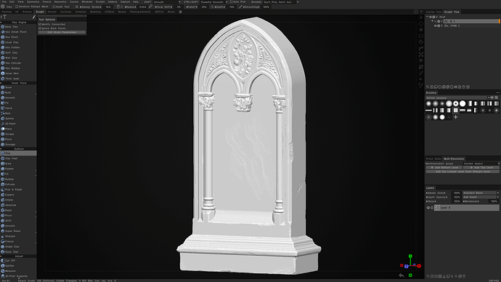Screen dimensions: 501x282
Task: Open the Add Depth dropdown
Action: pos(481,197)
